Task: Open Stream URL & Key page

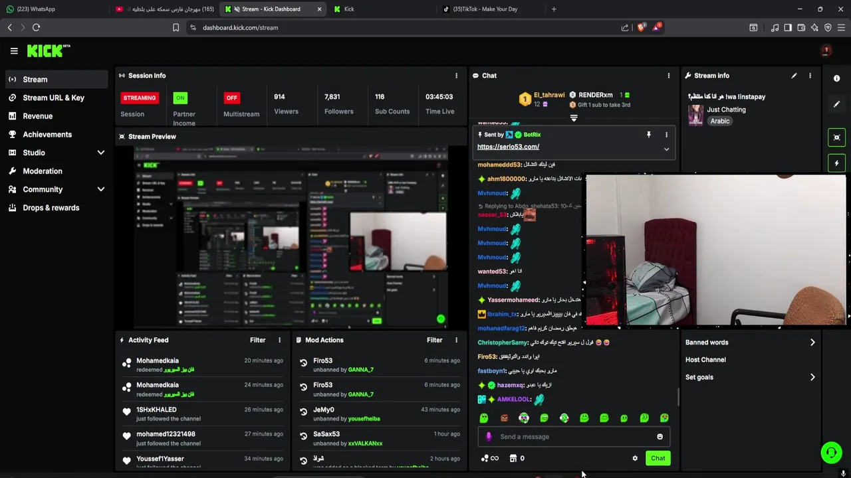Action: click(56, 98)
